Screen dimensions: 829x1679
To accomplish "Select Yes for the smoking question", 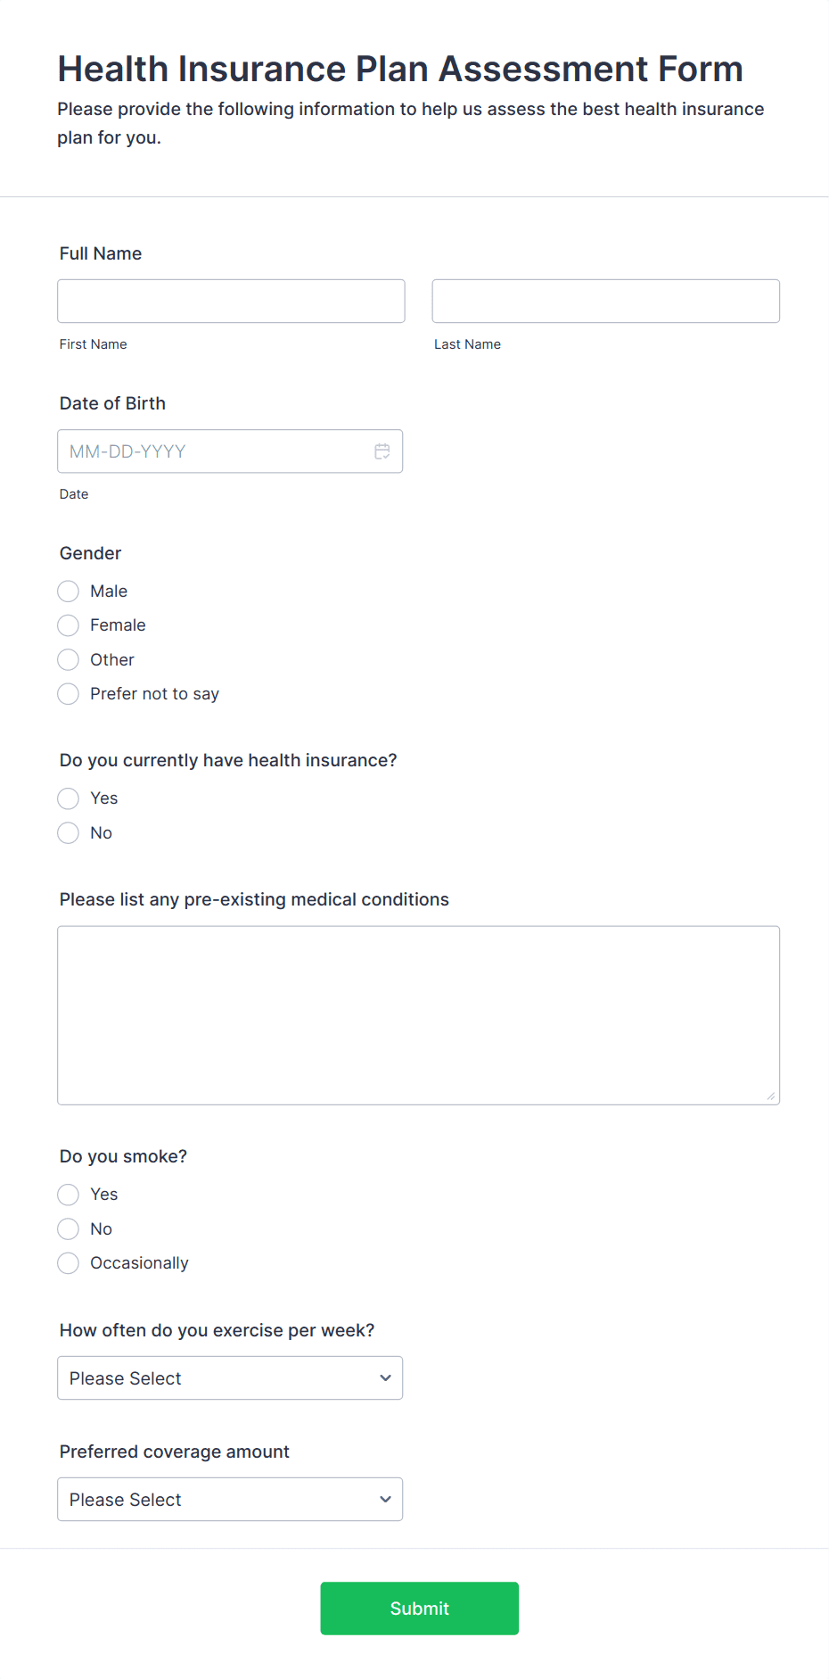I will [x=69, y=1195].
